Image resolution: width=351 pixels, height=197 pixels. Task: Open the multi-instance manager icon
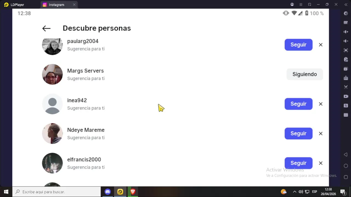pos(346,69)
